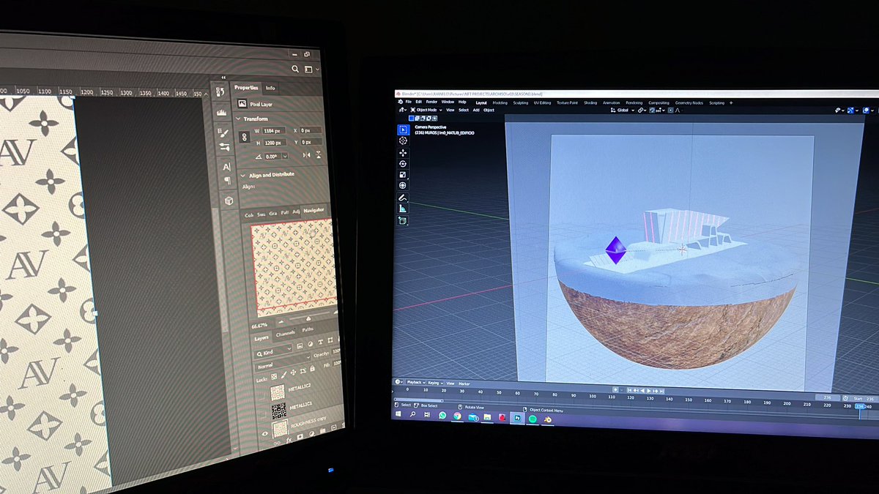Flip horizontal icon in Transform section

point(305,155)
